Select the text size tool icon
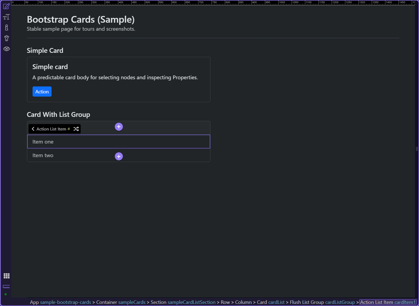This screenshot has height=306, width=419. click(x=6, y=17)
